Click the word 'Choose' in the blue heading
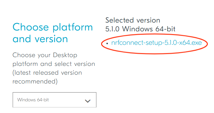The height and width of the screenshot is (113, 214). pos(31,27)
